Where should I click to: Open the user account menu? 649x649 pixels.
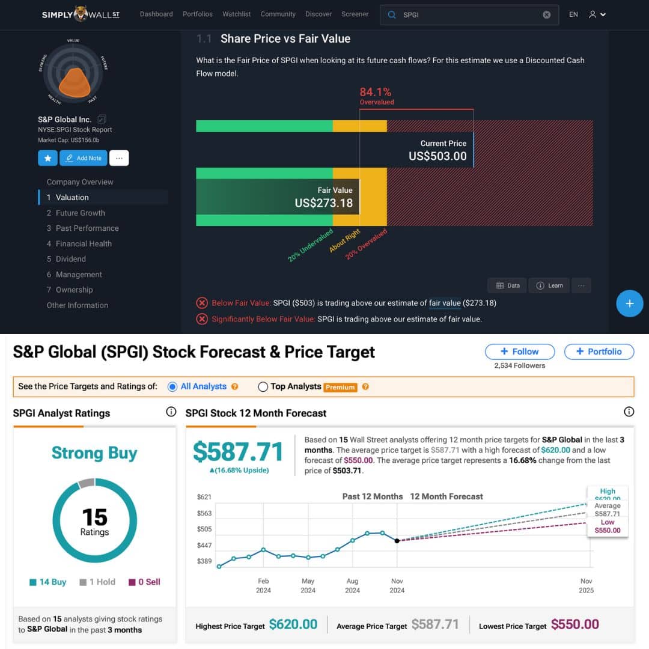tap(597, 14)
